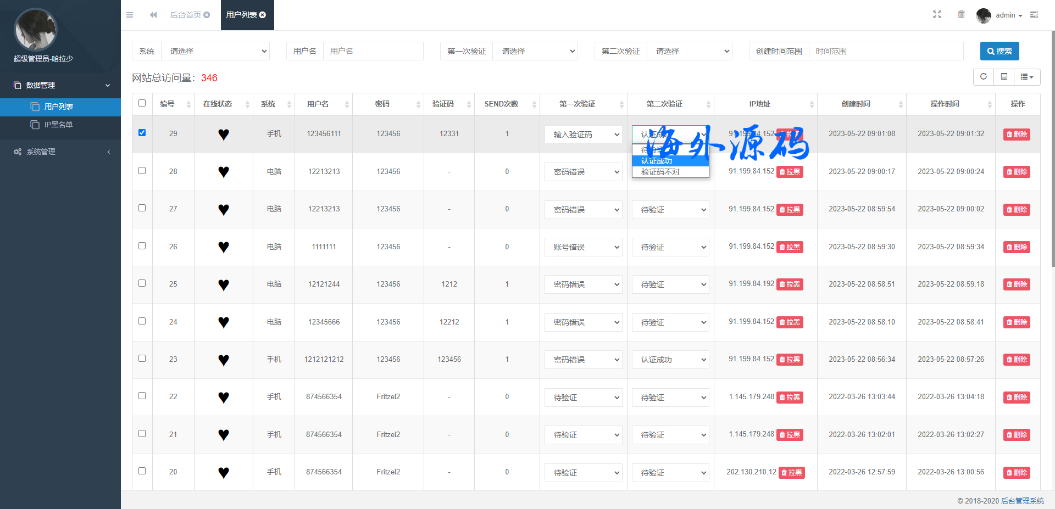Click the fullscreen toggle icon in header

pos(937,15)
